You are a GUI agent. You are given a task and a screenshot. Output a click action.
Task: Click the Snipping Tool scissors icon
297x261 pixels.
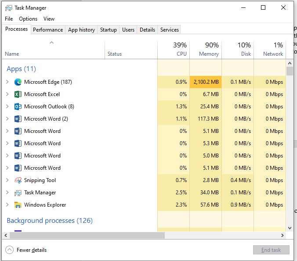click(18, 180)
